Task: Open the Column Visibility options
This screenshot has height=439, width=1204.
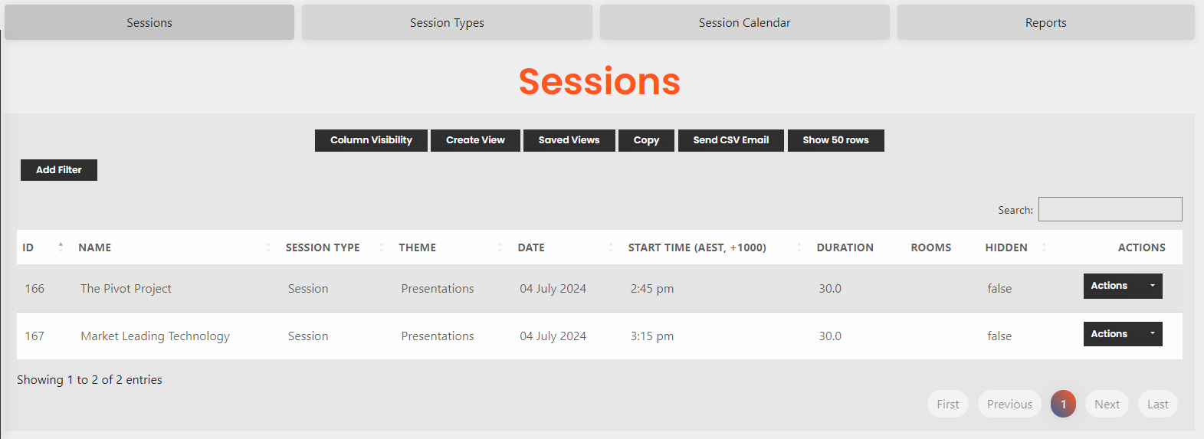Action: pos(371,140)
